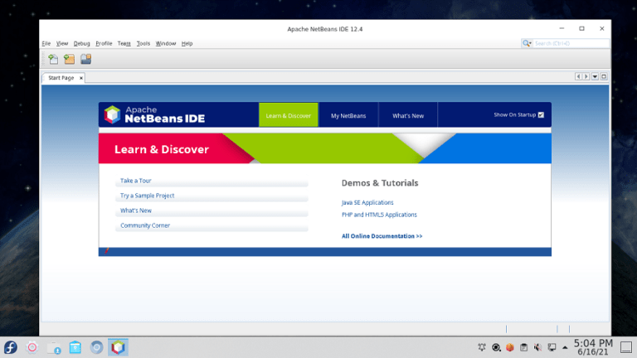Switch to the What's New tab

408,116
